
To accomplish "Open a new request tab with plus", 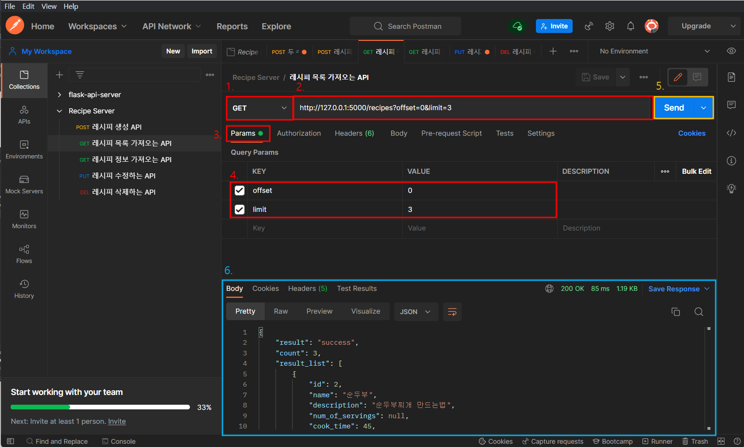I will pos(553,51).
